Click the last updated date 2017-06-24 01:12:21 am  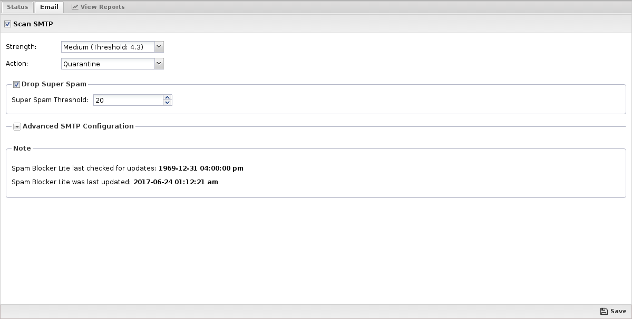tap(176, 182)
